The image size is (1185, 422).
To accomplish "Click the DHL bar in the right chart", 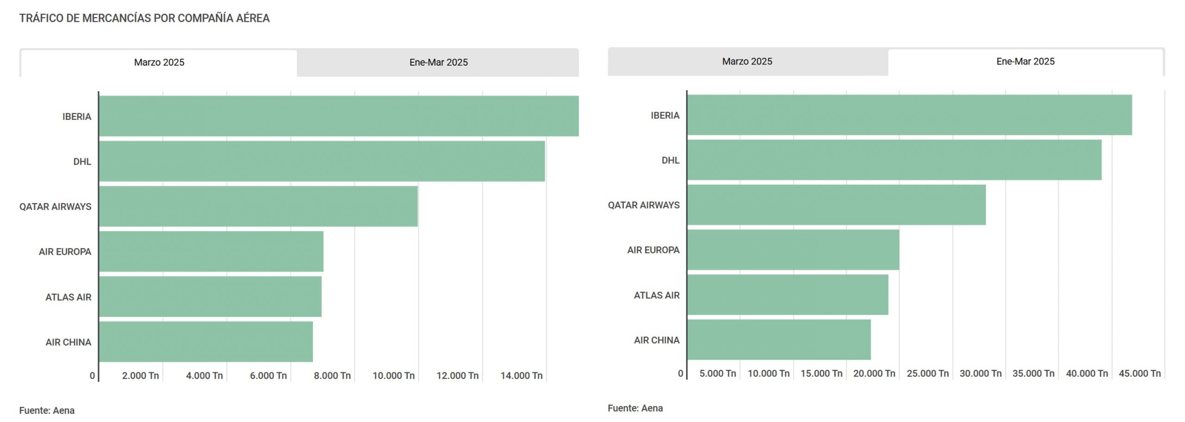I will [x=894, y=160].
